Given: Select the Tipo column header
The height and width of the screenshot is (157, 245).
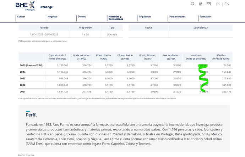Looking at the screenshot, I should (112, 28).
